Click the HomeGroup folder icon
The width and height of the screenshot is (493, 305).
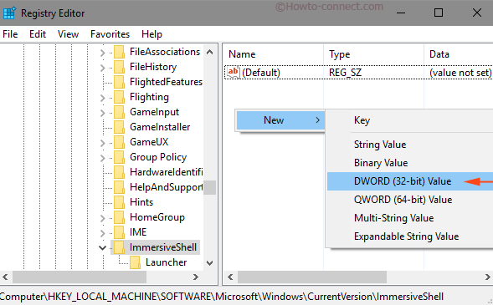(x=119, y=217)
